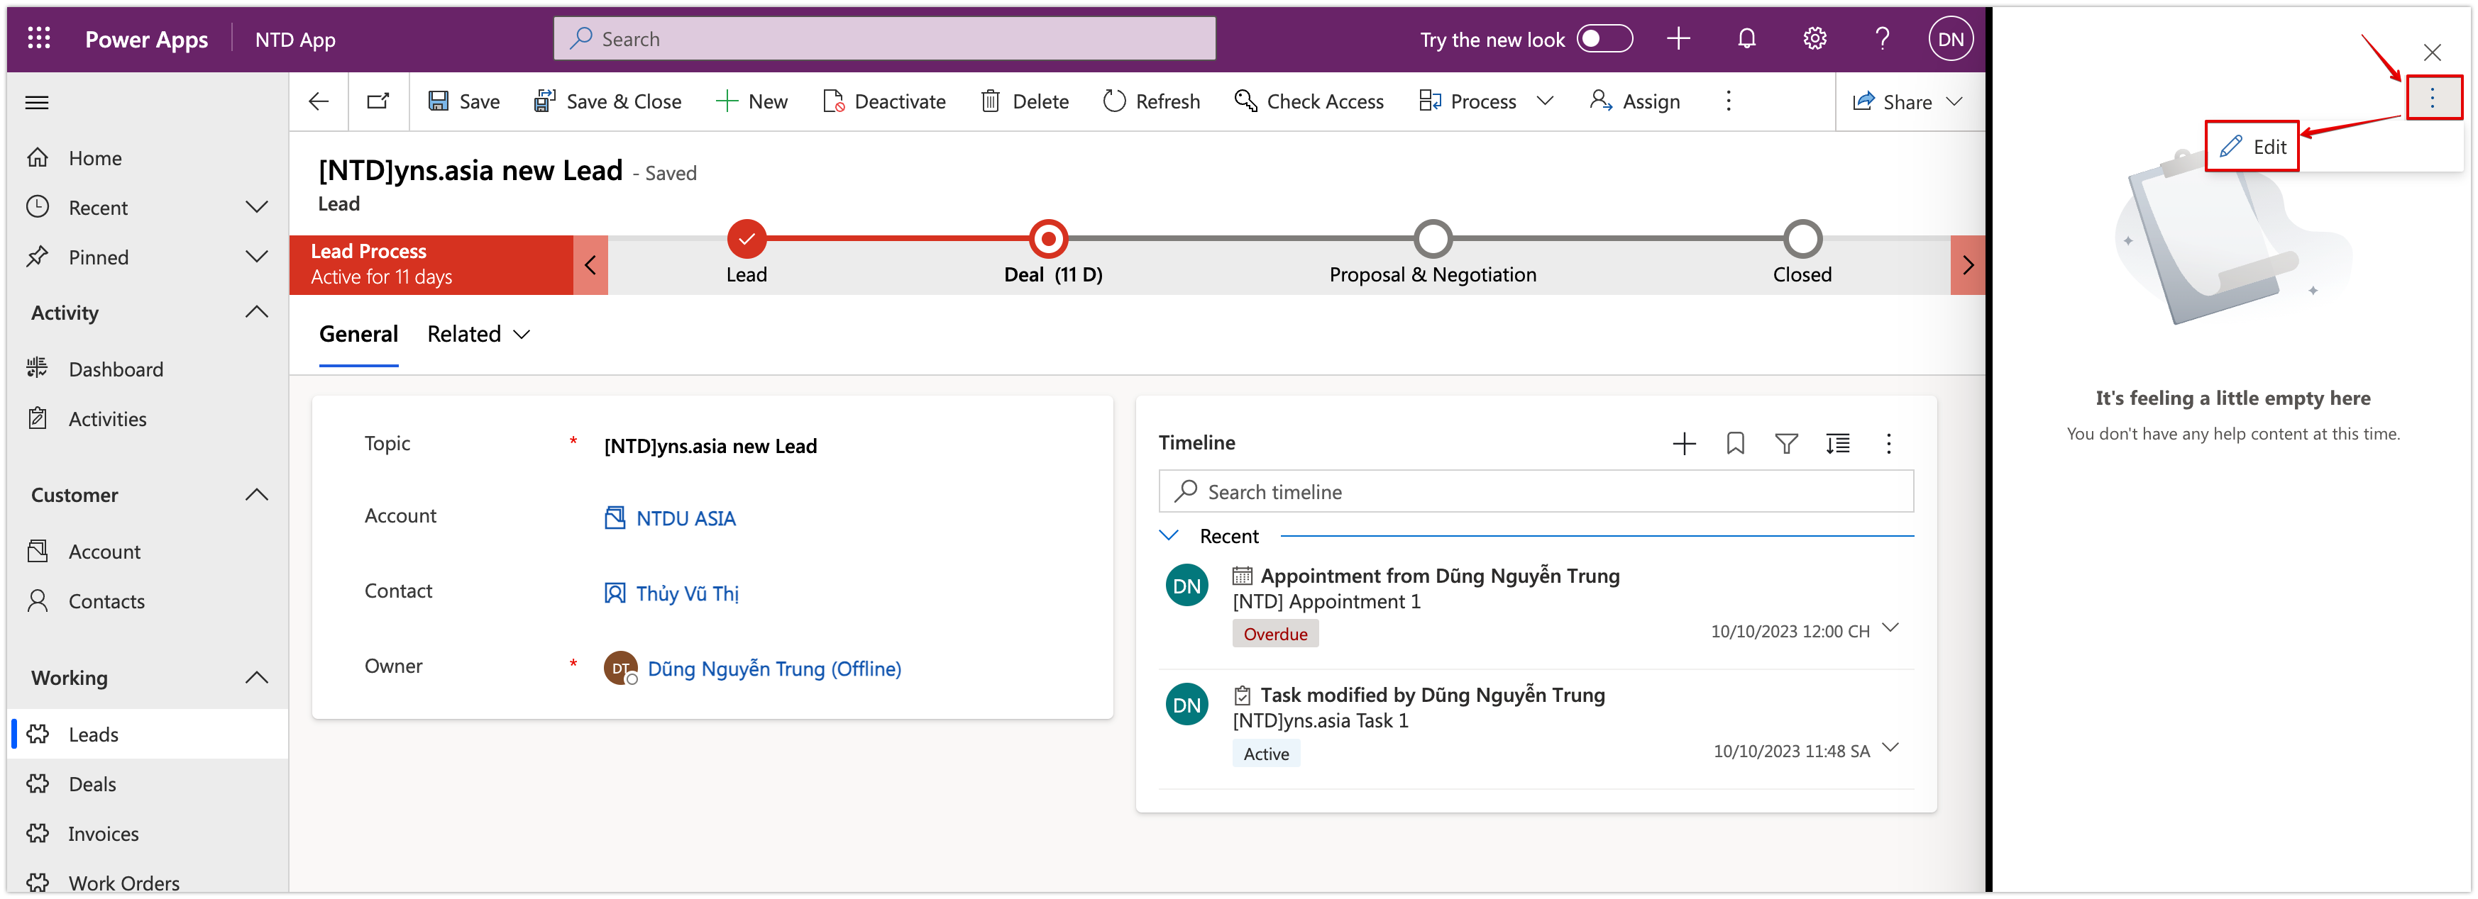Expand the Share dropdown chevron
The height and width of the screenshot is (899, 2478).
coord(1954,101)
